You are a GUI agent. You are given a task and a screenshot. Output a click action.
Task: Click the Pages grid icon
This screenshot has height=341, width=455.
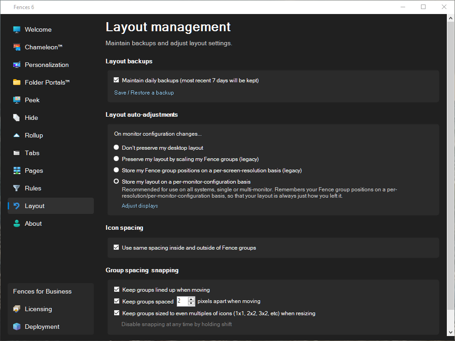[17, 170]
